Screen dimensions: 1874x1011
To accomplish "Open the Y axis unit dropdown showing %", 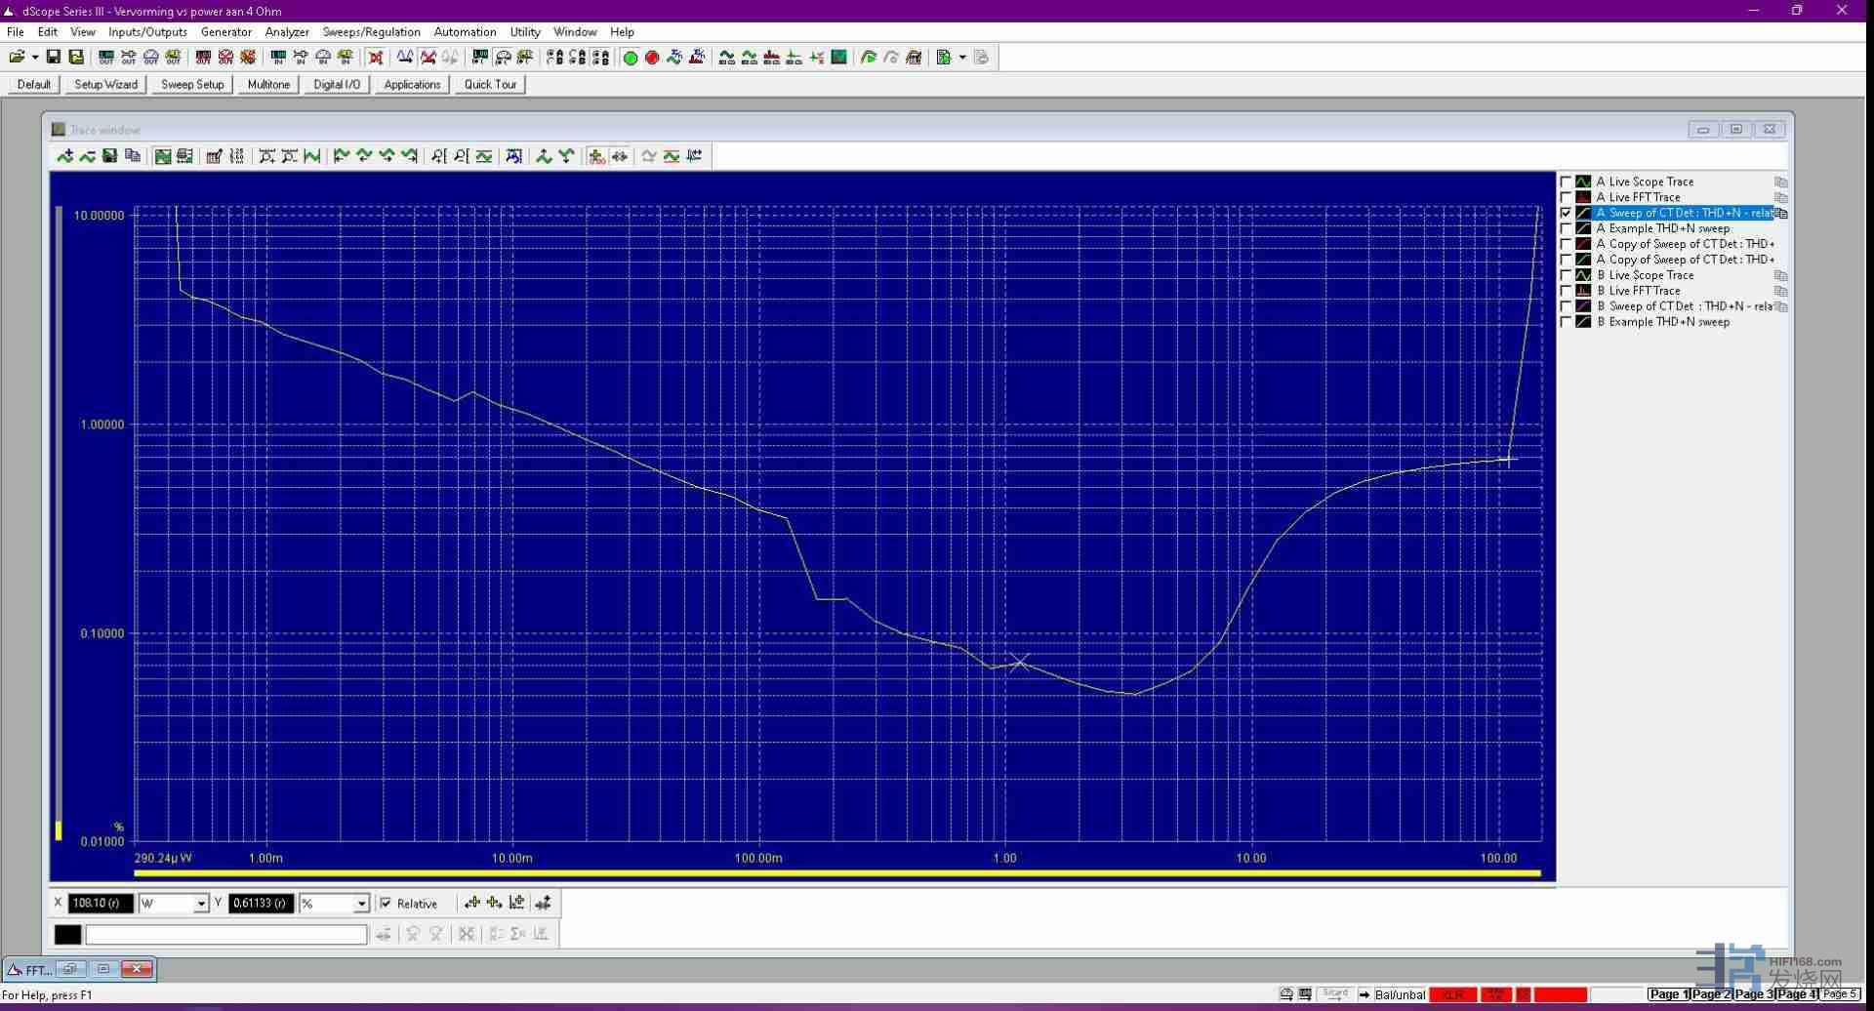I will pos(361,904).
